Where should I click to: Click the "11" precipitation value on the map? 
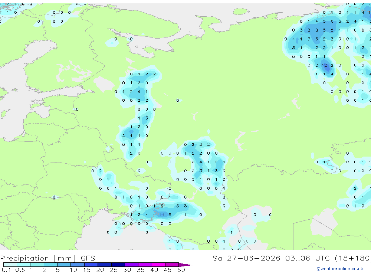tap(162, 215)
